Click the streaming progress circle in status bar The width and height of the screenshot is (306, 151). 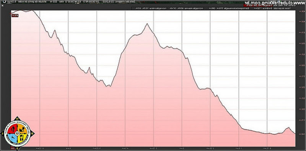[x=4, y=2]
